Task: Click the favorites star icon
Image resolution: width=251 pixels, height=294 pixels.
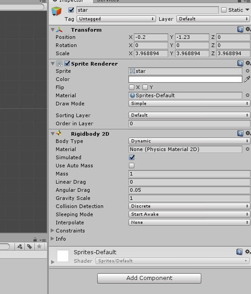Action: 39,247
